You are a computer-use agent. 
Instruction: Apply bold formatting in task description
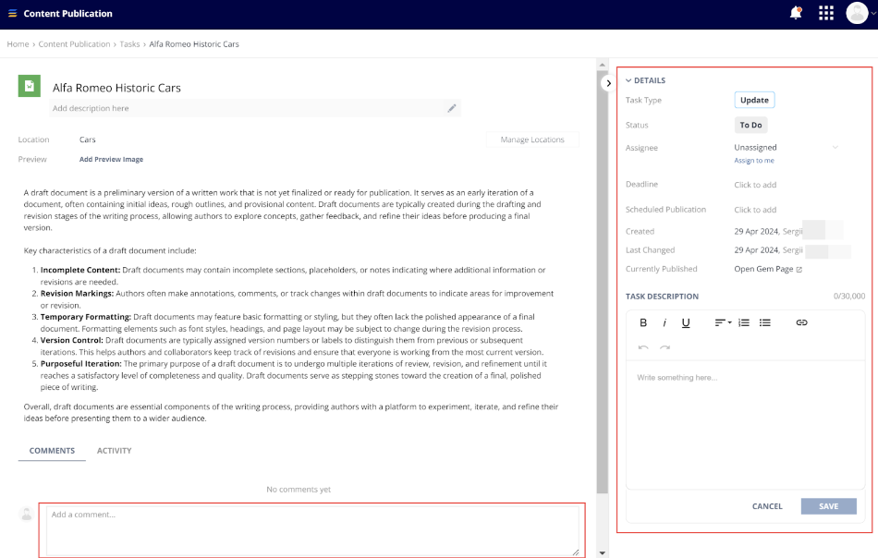643,322
